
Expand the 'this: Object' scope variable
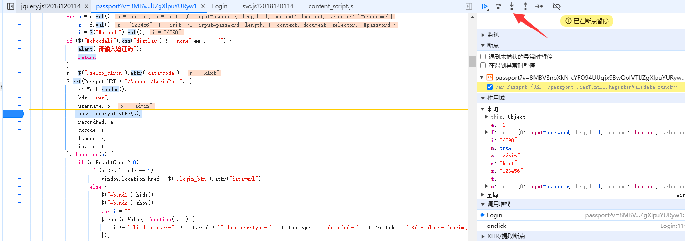point(486,117)
